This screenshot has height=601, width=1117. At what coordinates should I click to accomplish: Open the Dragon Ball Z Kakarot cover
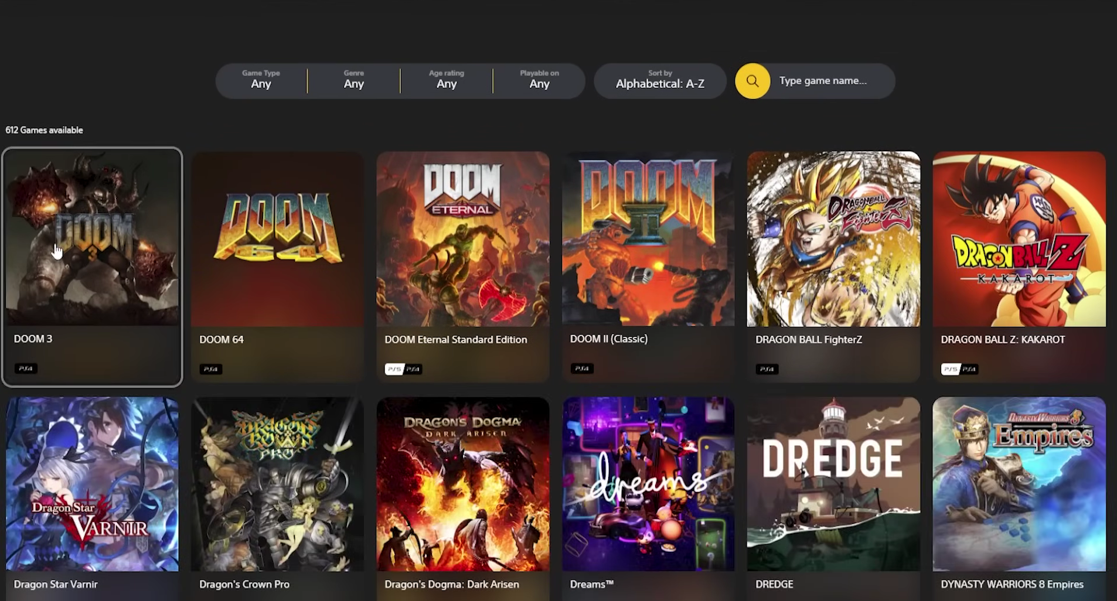pyautogui.click(x=1019, y=239)
